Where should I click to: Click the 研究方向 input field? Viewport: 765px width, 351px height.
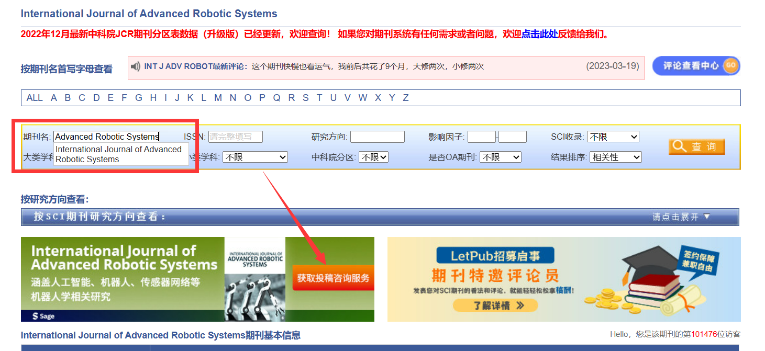pos(377,136)
